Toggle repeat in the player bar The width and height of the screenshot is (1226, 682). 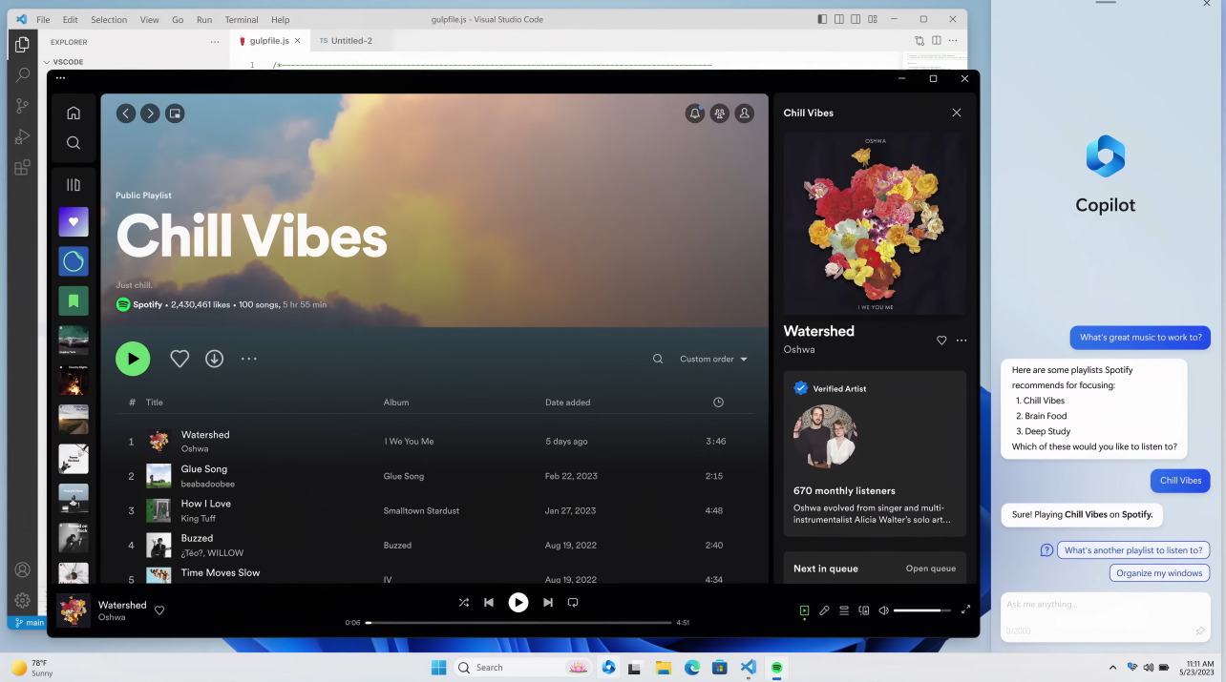click(x=573, y=603)
